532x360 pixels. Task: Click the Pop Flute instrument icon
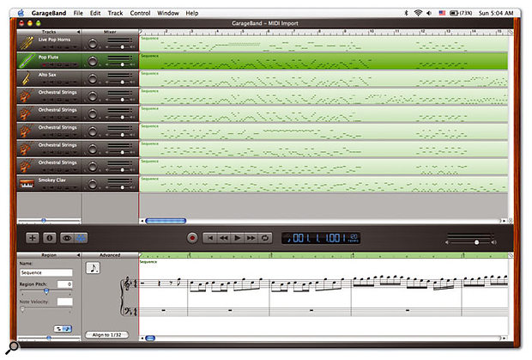[26, 61]
